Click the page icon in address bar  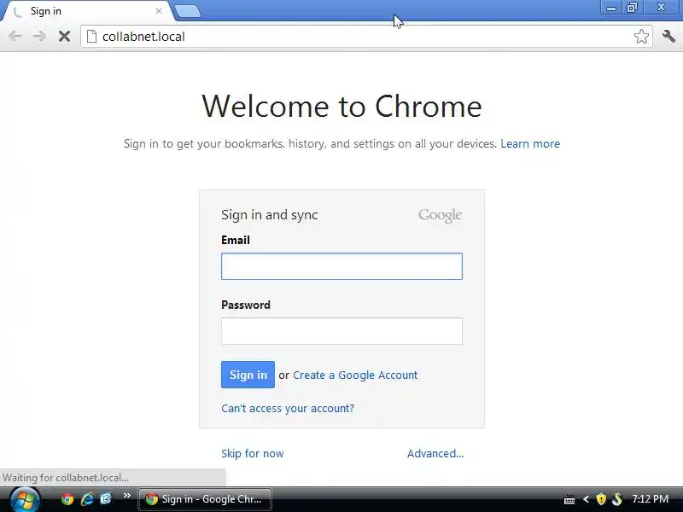91,37
